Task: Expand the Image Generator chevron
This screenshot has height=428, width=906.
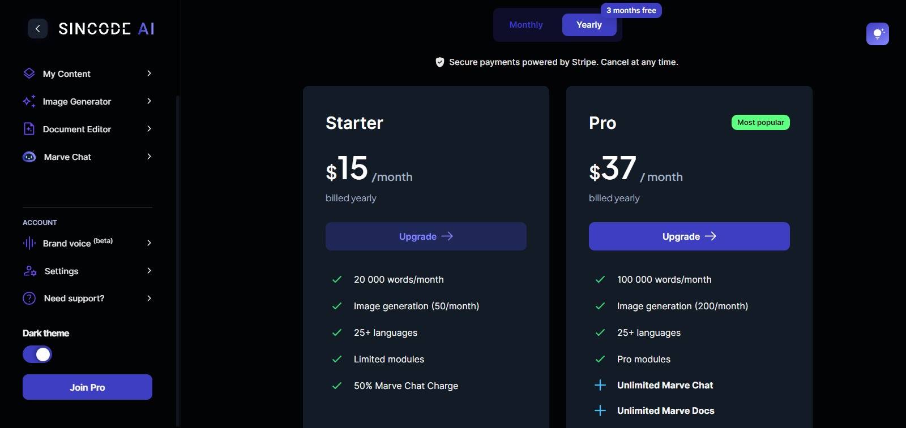Action: pos(149,101)
